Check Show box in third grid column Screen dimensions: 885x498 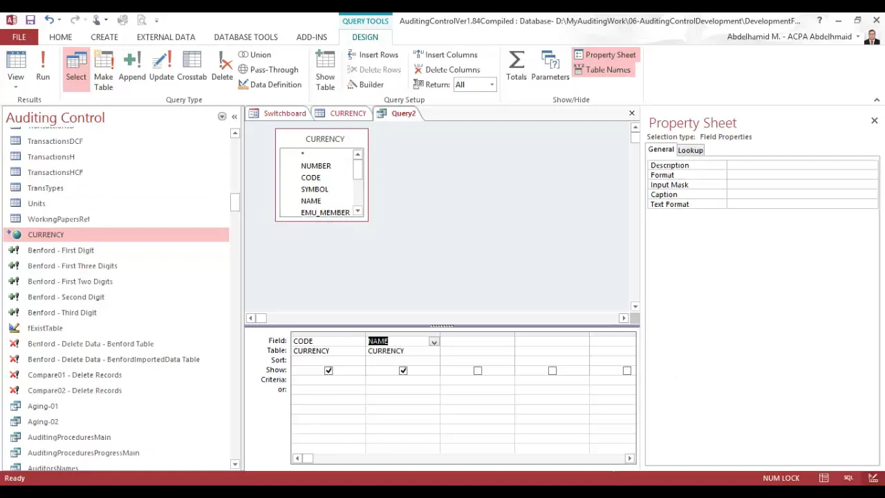(x=478, y=371)
